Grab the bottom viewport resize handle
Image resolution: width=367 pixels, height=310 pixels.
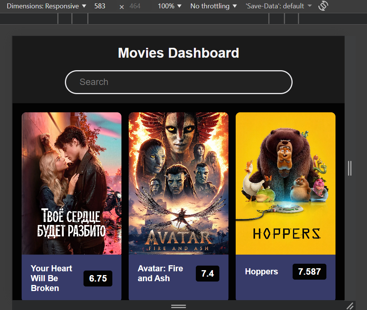(x=179, y=306)
